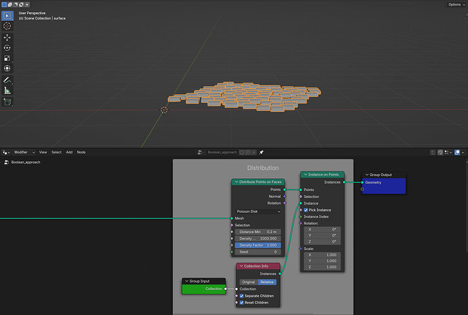Click the Seed value field
The width and height of the screenshot is (468, 315).
(x=258, y=252)
